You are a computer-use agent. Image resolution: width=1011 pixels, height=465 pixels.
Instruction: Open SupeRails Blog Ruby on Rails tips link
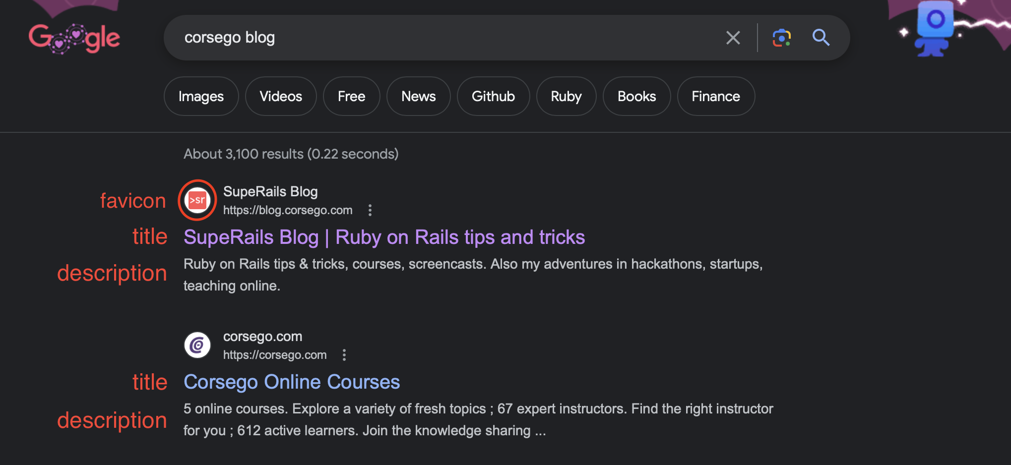coord(384,237)
